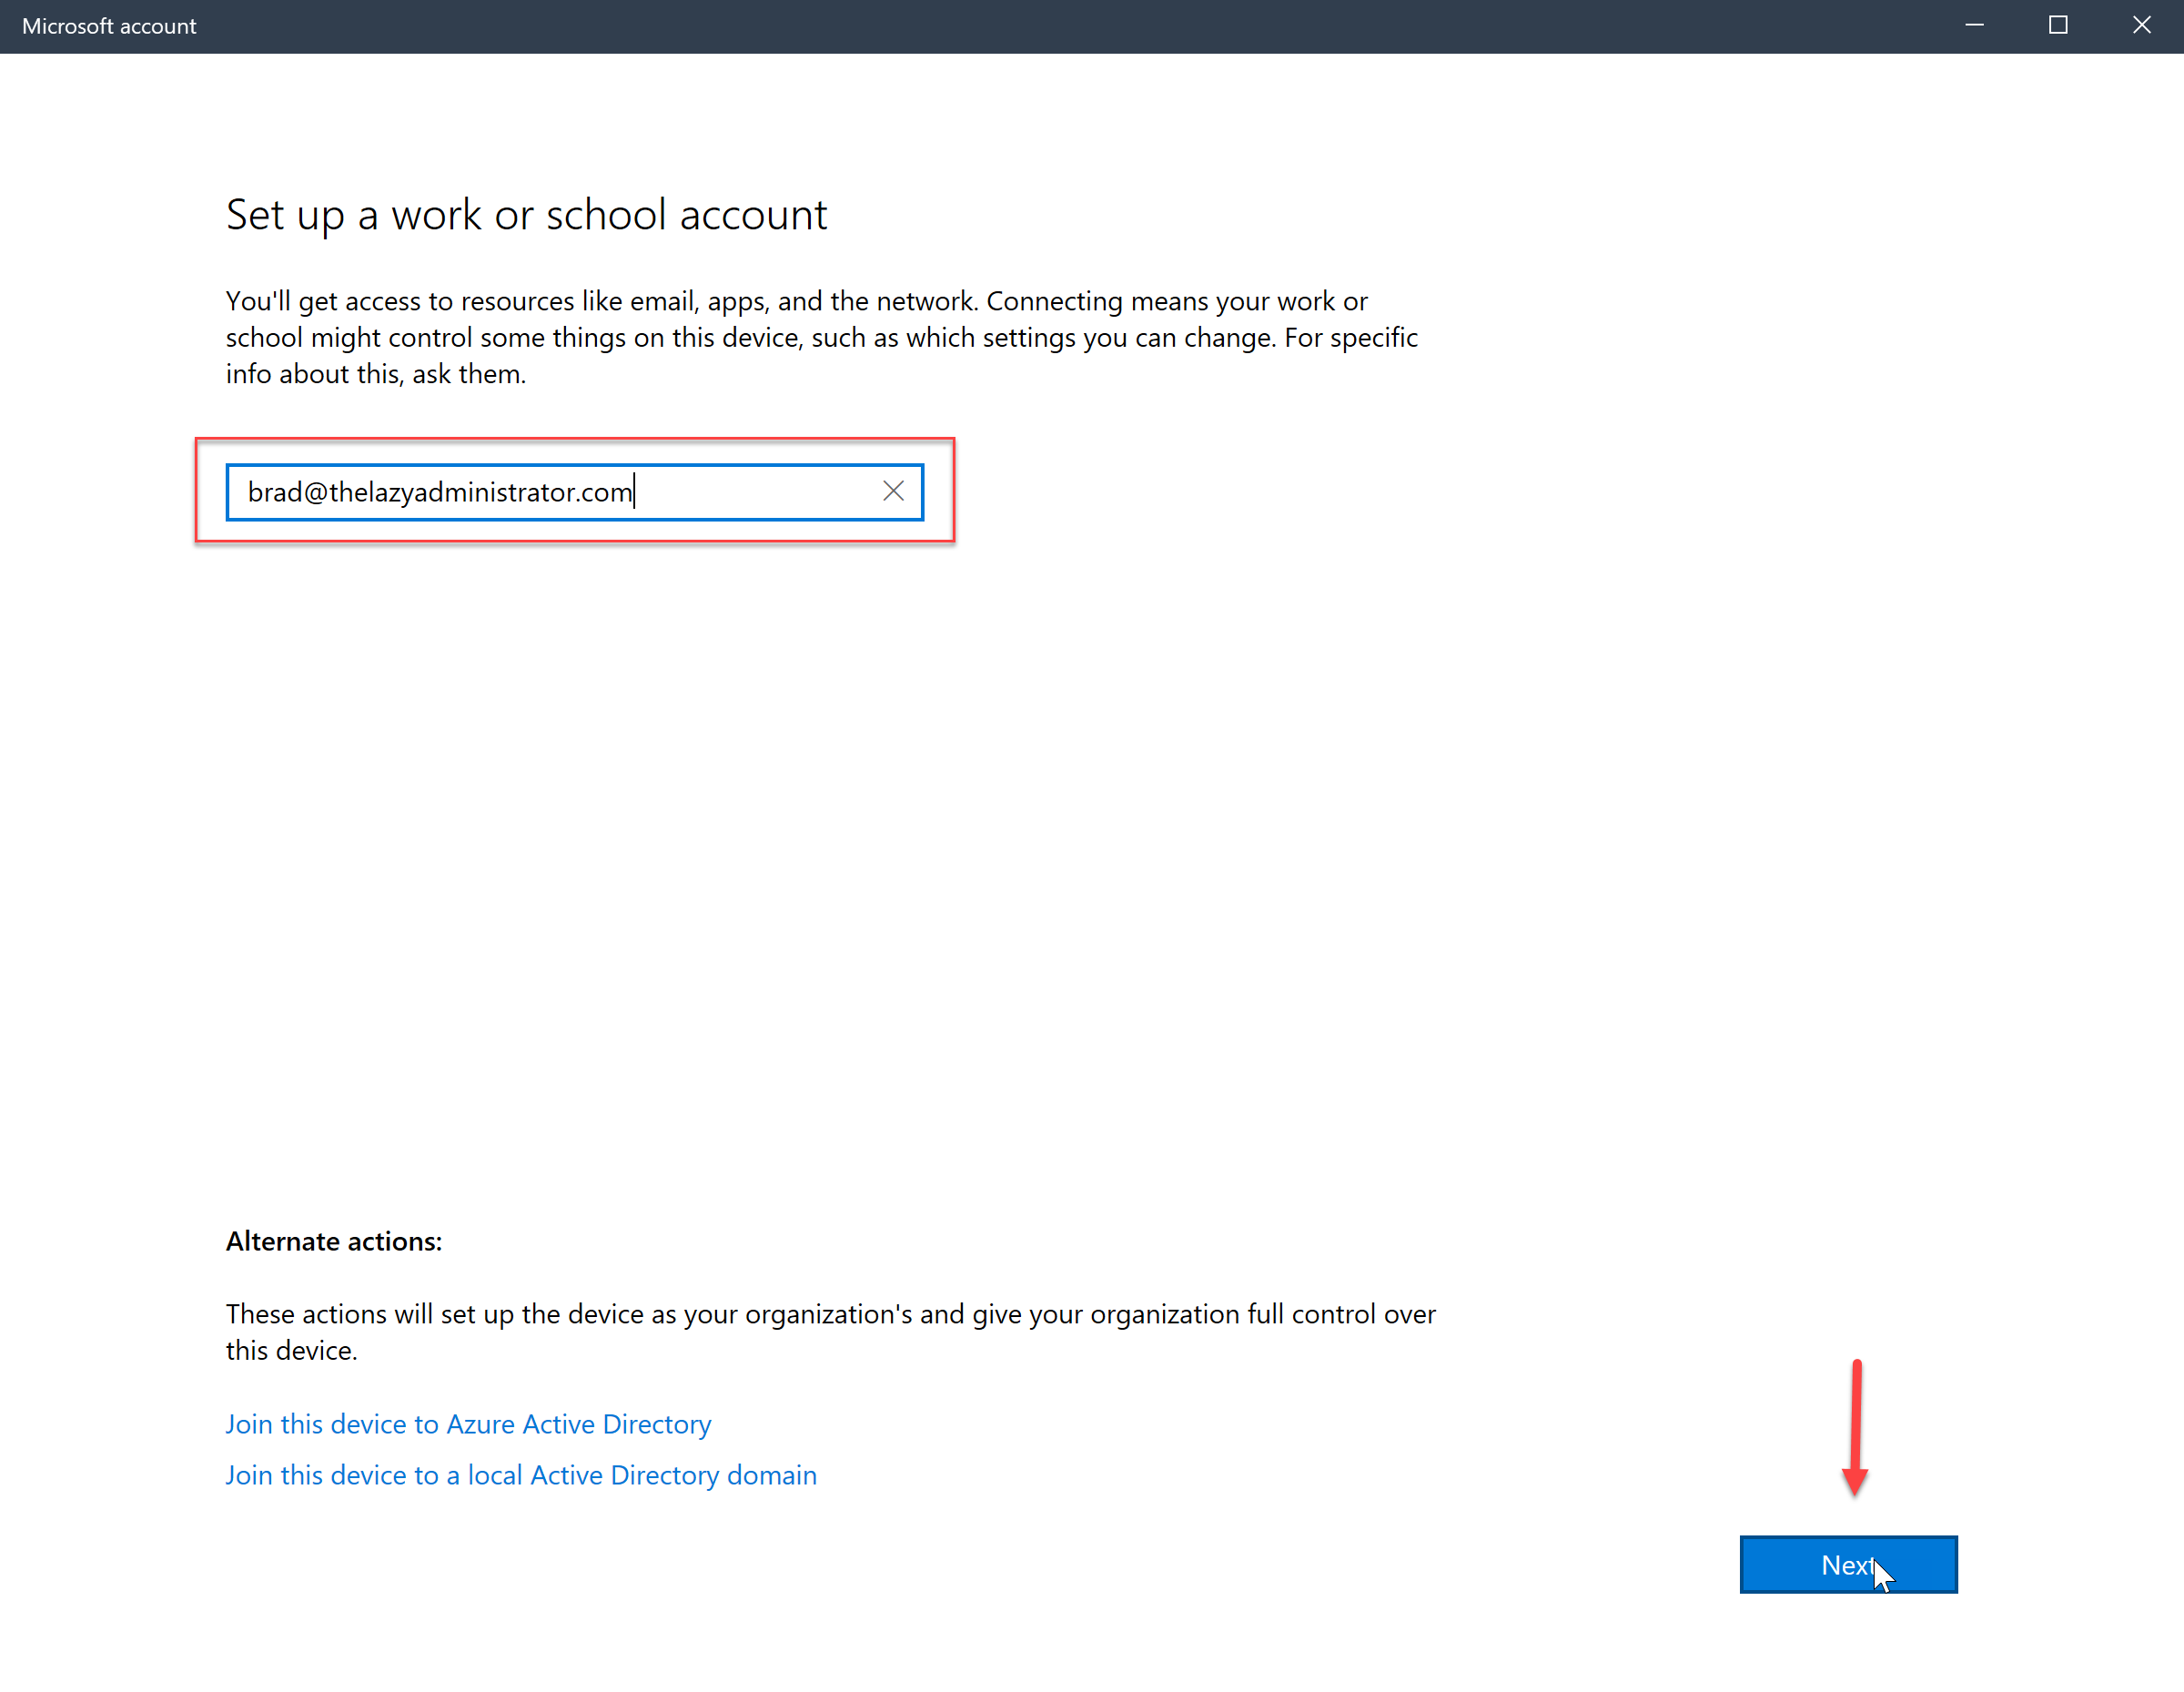
Task: Click the email address input field
Action: (x=574, y=492)
